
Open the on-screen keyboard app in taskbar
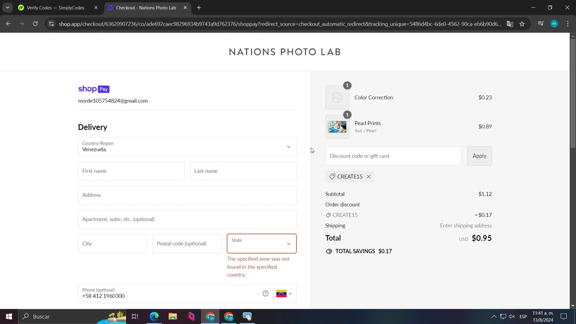tap(247, 316)
